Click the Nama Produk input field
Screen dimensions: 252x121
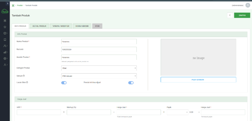99,41
